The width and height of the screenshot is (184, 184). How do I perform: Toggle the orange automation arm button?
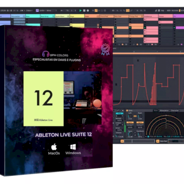click(x=96, y=11)
